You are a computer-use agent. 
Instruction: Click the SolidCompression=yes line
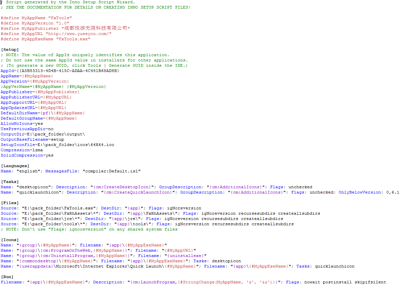click(27, 155)
